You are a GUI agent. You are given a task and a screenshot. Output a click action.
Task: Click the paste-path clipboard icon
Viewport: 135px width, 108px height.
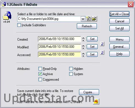click(88, 19)
